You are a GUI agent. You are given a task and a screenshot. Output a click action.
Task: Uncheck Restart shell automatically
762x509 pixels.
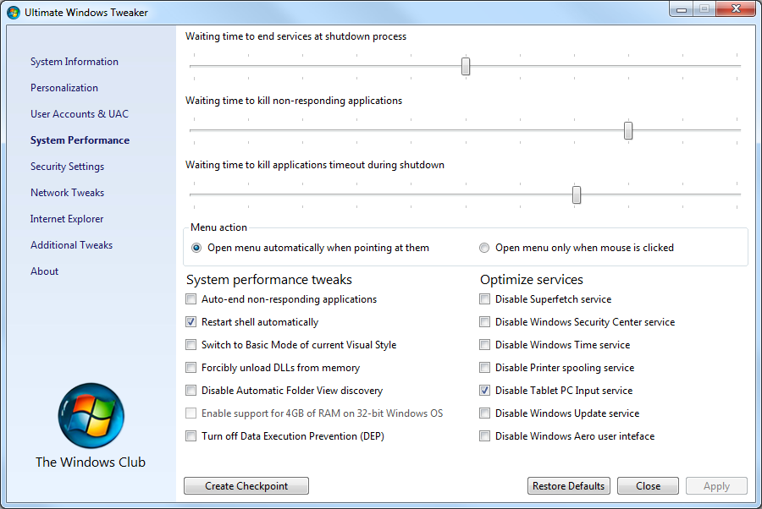(x=191, y=322)
